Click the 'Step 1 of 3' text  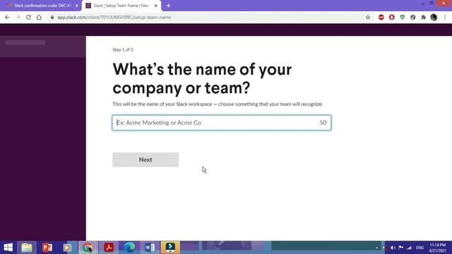[x=122, y=50]
